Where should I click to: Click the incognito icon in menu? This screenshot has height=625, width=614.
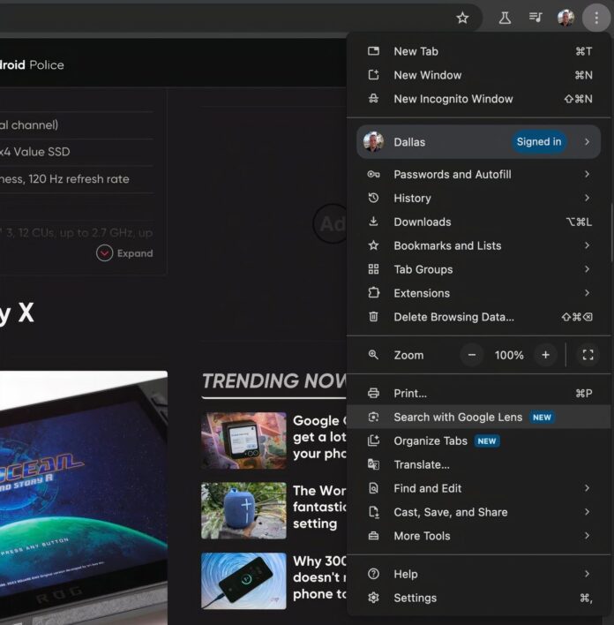(373, 99)
